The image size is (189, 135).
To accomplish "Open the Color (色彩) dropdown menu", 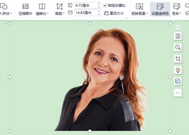I will [x=180, y=13].
